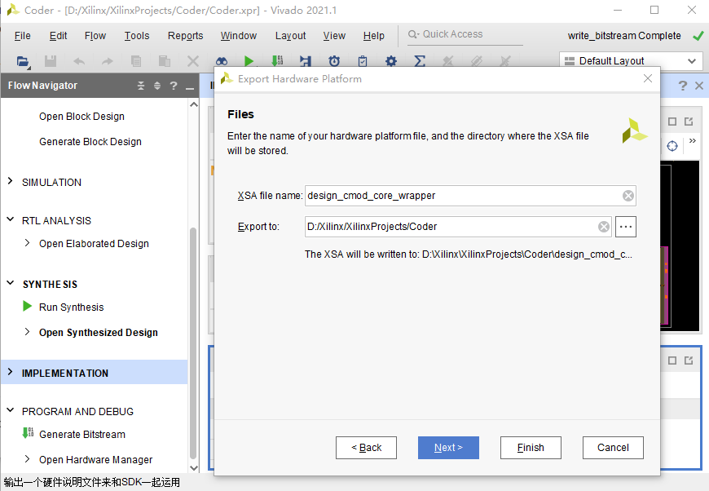The height and width of the screenshot is (491, 709).
Task: Open the Tools menu
Action: tap(137, 36)
